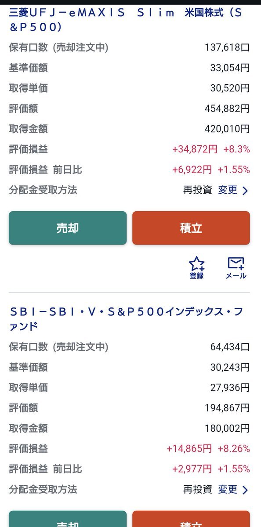This screenshot has height=527, width=261.
Task: Select the 評価額 454,882円 value
Action: [227, 108]
